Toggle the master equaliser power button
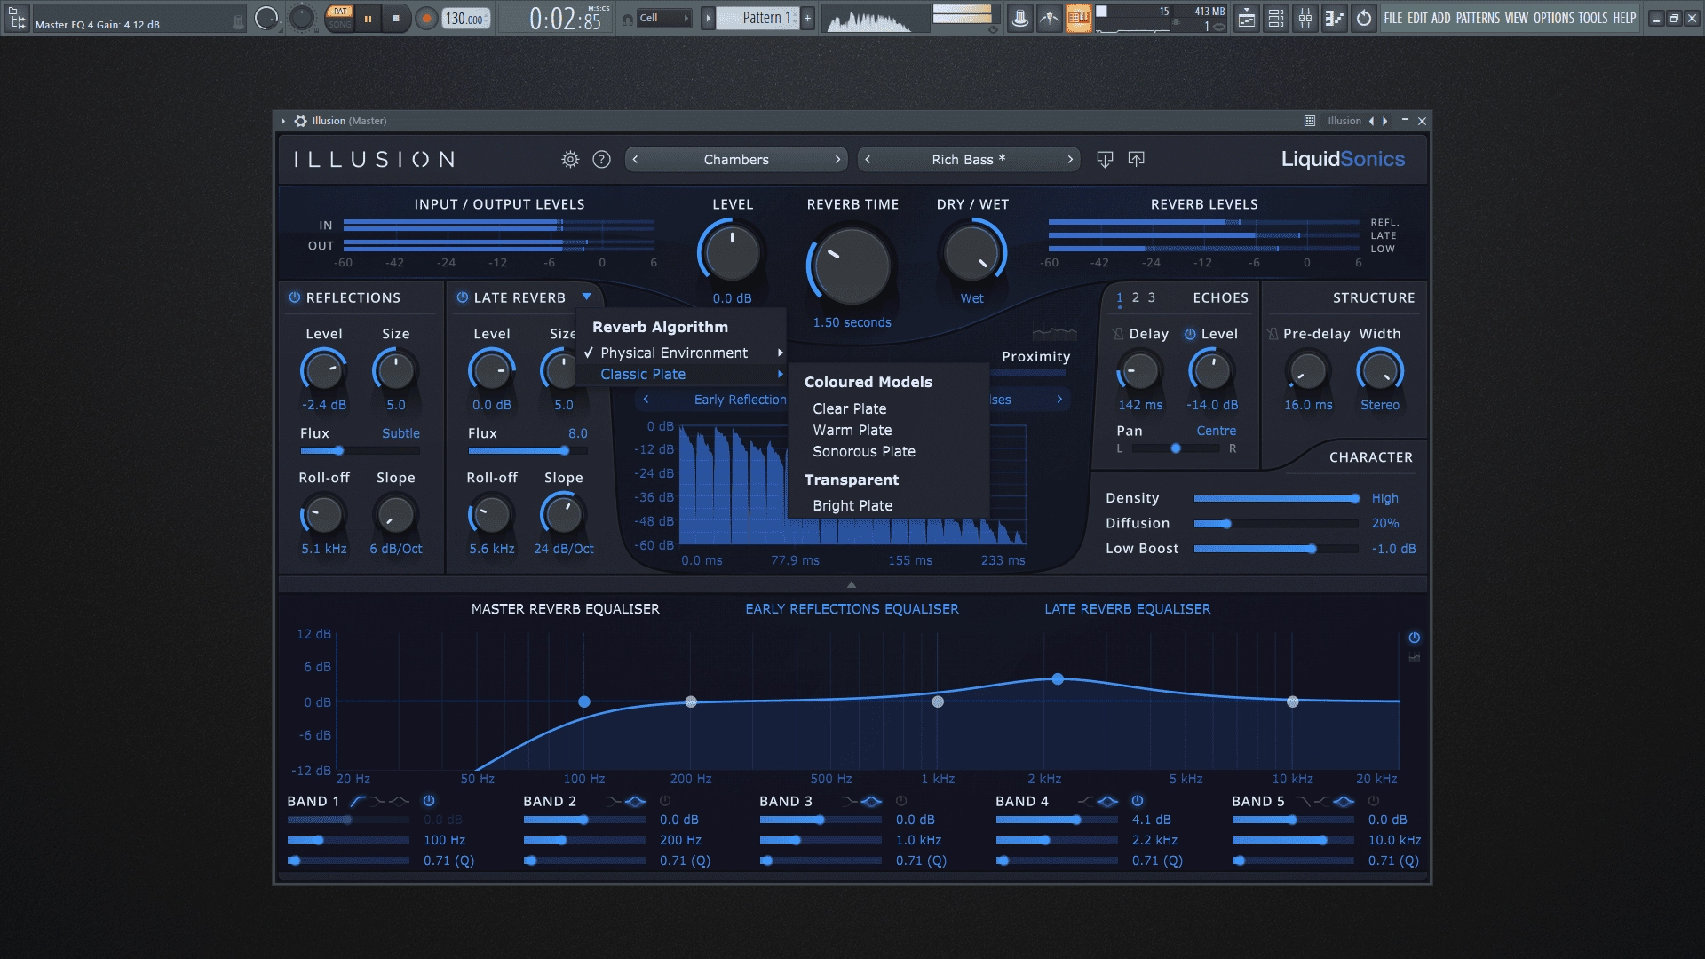The height and width of the screenshot is (959, 1705). (1414, 638)
